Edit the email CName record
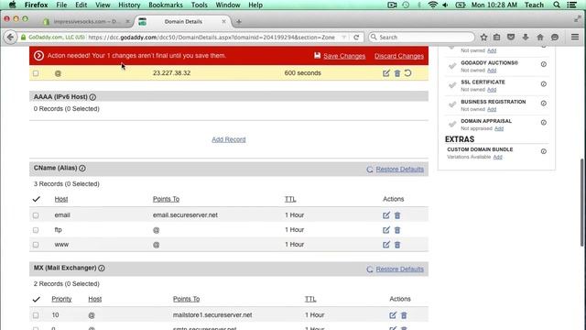The height and width of the screenshot is (330, 586). 386,215
